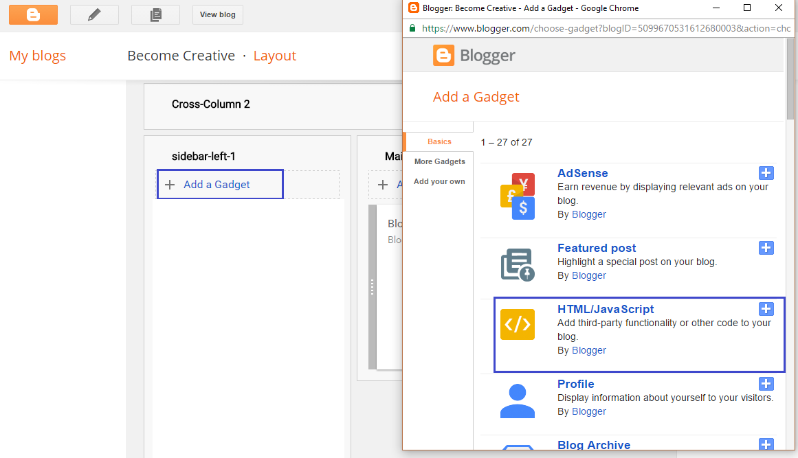Open the AdSense title link
This screenshot has height=458, width=798.
[x=582, y=173]
